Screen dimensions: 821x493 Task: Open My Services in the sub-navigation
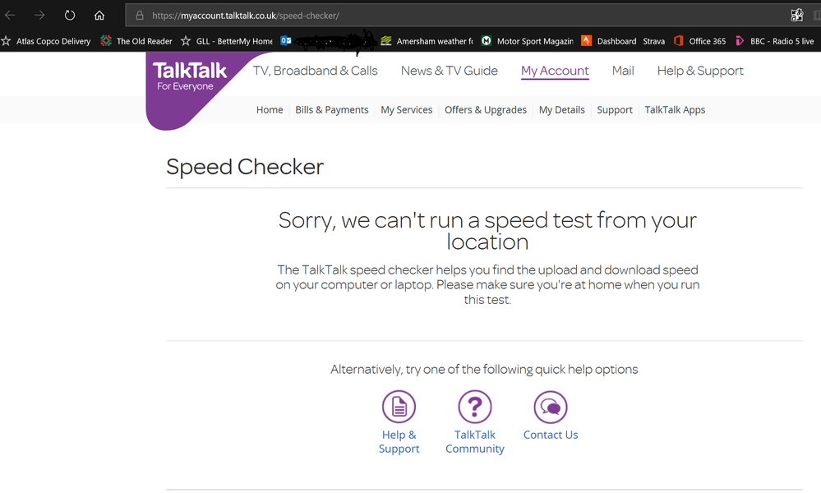[x=406, y=110]
